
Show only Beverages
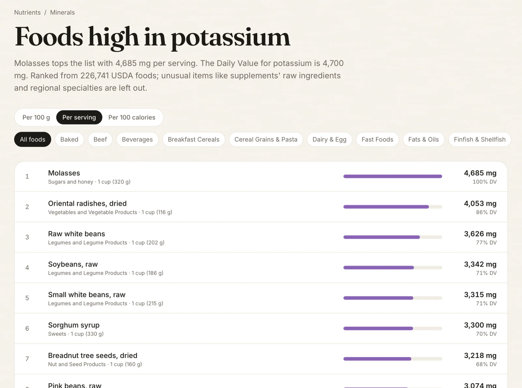tap(137, 139)
